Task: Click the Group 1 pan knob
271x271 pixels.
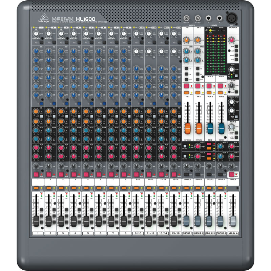Action: pyautogui.click(x=186, y=166)
